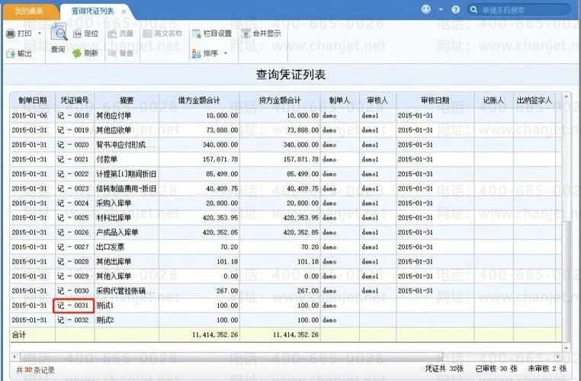Click the vertical scrollbar down arrow

click(x=566, y=348)
